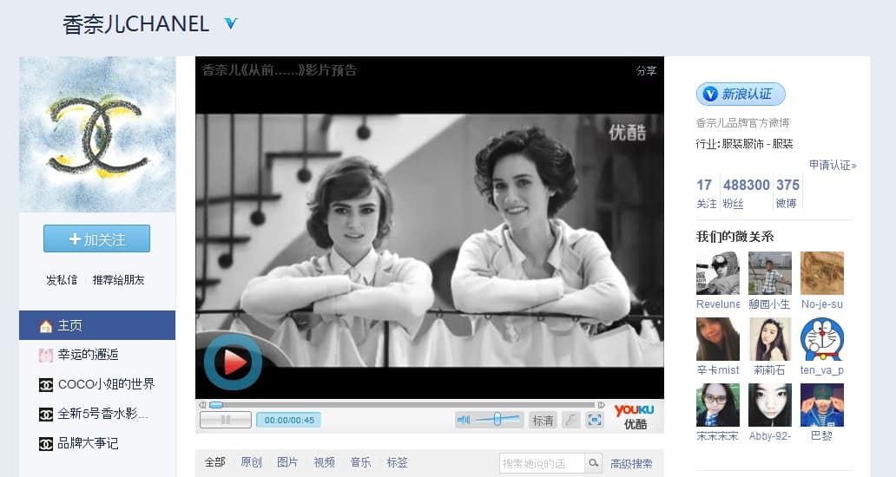Click the large red play button on video
The height and width of the screenshot is (477, 896).
pyautogui.click(x=233, y=362)
